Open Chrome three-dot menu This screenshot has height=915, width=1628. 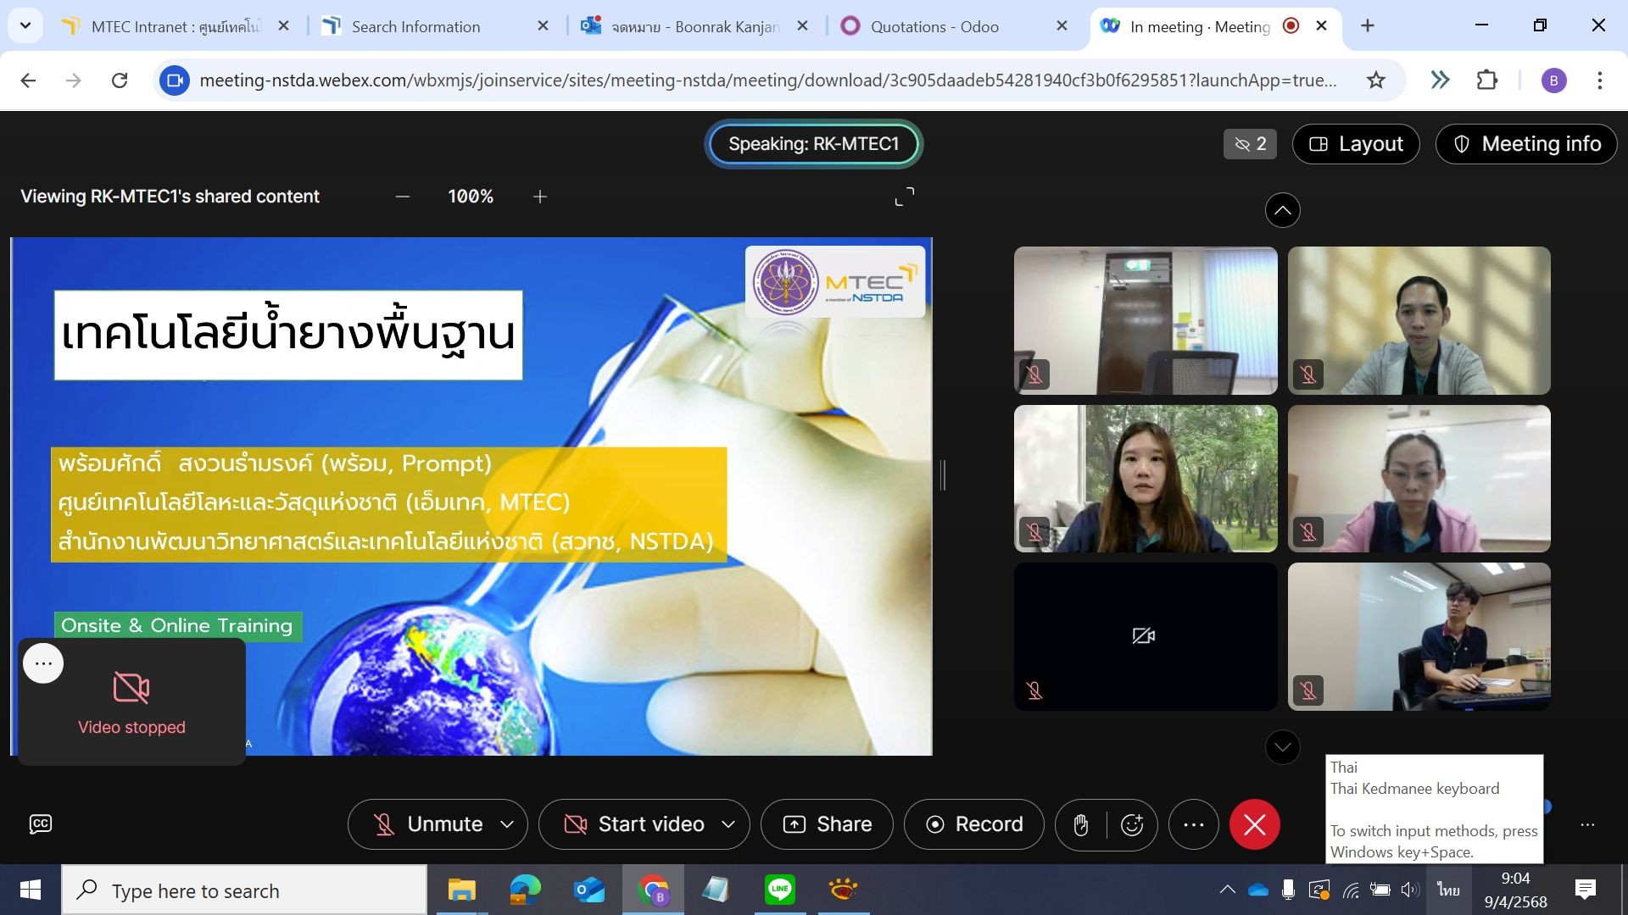[x=1600, y=80]
